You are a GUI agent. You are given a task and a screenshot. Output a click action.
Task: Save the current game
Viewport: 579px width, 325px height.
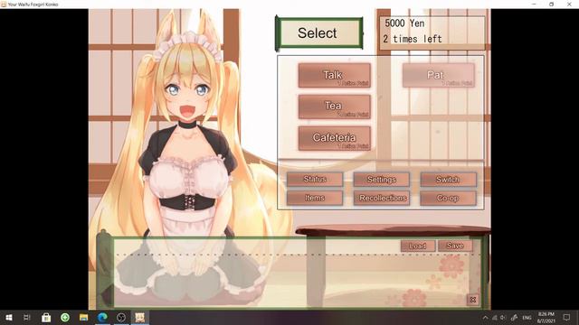pyautogui.click(x=455, y=246)
